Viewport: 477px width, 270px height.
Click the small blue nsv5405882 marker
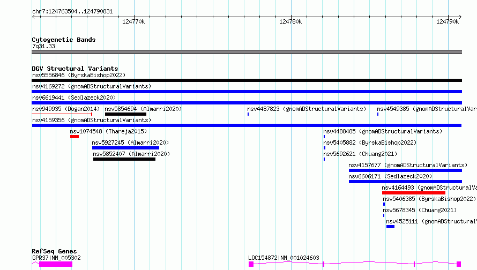tap(325, 148)
